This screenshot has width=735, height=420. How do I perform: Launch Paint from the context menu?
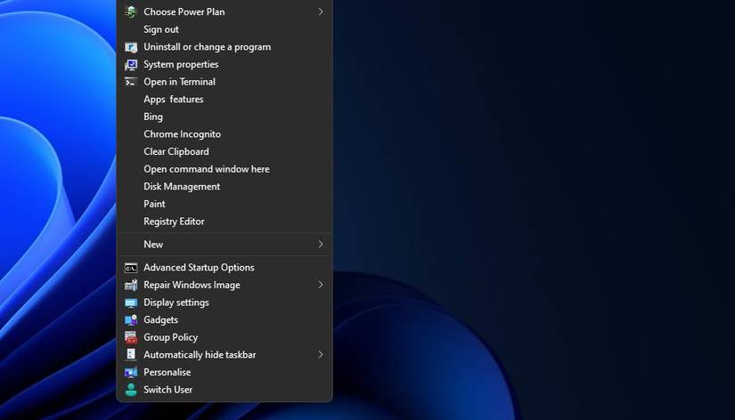154,204
